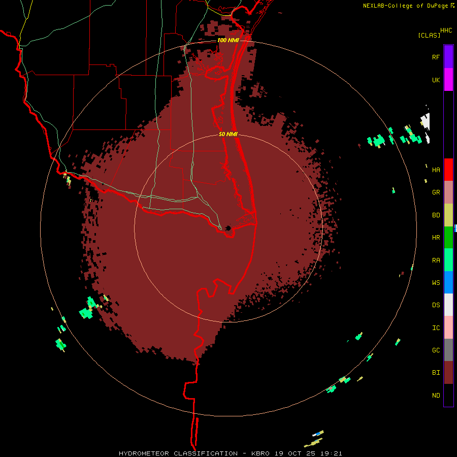Click the ND black legend swatch
The width and height of the screenshot is (457, 457).
(x=448, y=395)
